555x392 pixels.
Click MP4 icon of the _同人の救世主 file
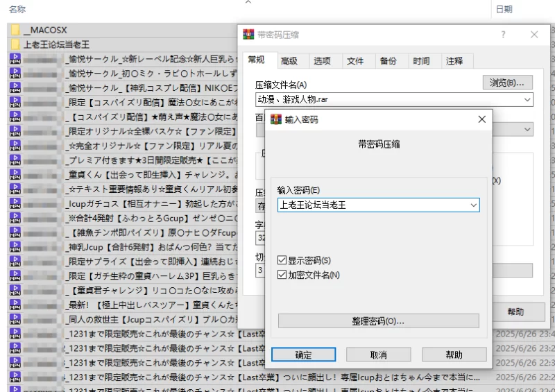pyautogui.click(x=15, y=319)
